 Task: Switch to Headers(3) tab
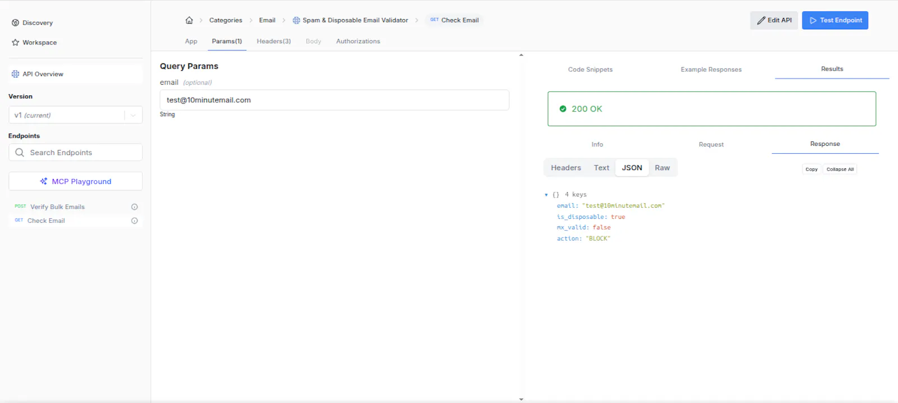click(273, 42)
